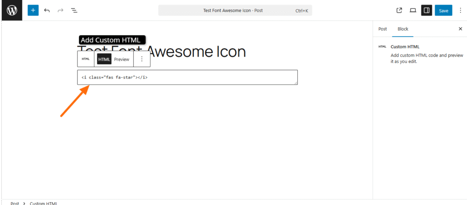467x205 pixels.
Task: Open the editor Options three-dot menu
Action: (x=461, y=11)
